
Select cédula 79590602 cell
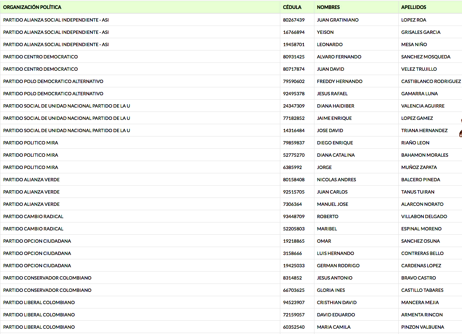294,81
